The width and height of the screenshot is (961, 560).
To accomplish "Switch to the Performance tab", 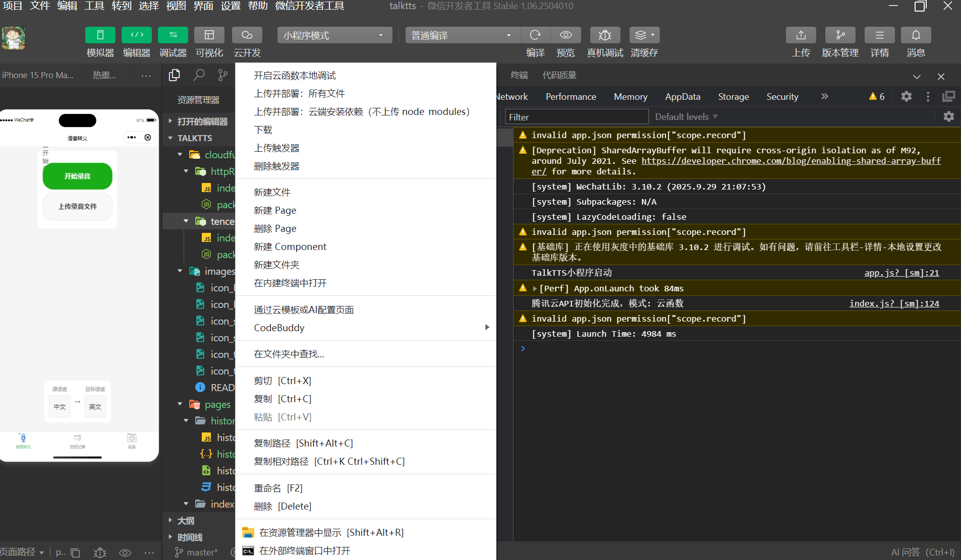I will point(571,97).
